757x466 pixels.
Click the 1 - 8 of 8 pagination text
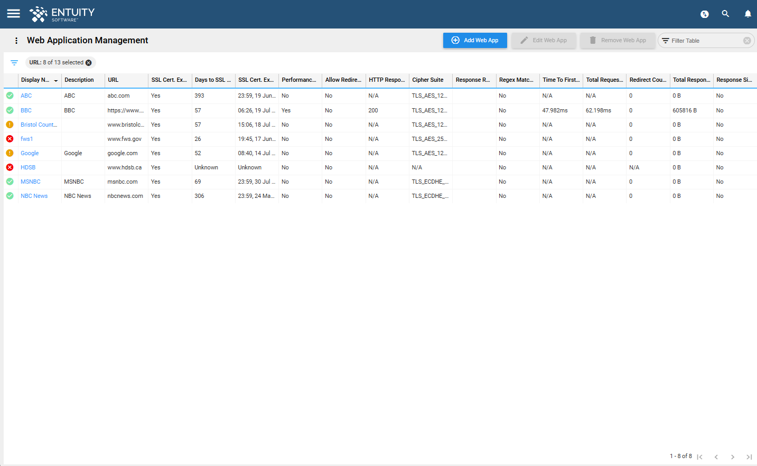tap(681, 457)
